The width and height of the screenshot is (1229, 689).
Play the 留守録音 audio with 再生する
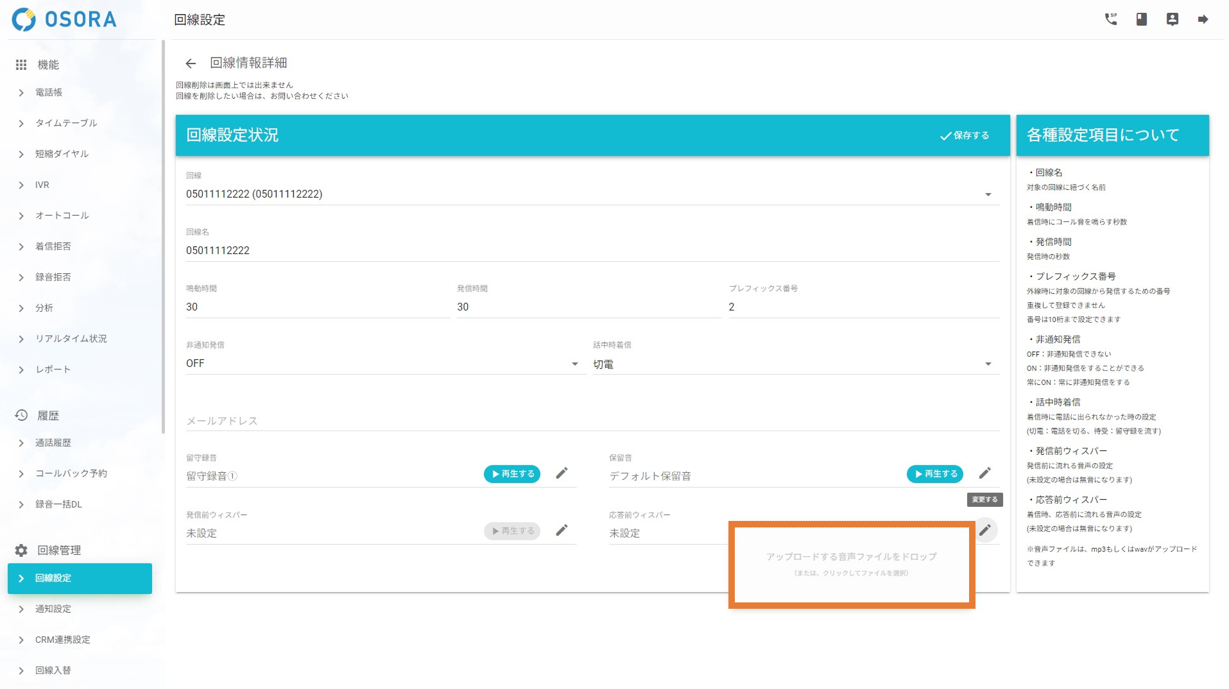[x=512, y=474]
